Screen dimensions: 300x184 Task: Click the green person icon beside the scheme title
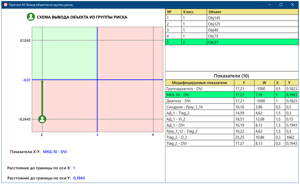pos(31,17)
